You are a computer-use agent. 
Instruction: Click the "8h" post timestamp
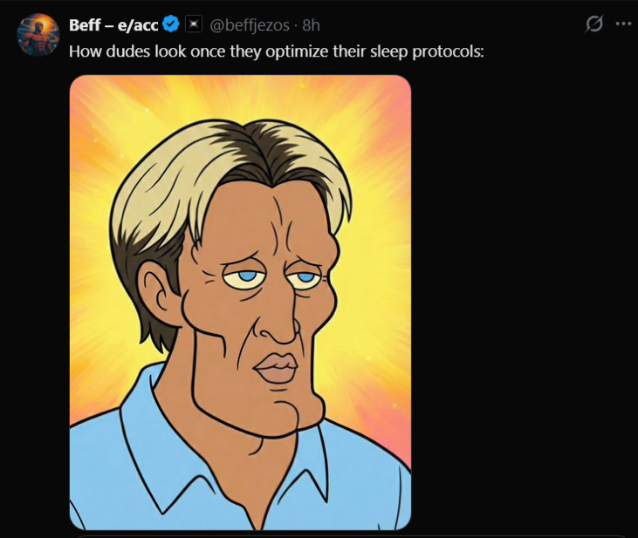click(x=312, y=24)
